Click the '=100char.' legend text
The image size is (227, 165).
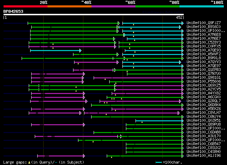[x=172, y=162]
